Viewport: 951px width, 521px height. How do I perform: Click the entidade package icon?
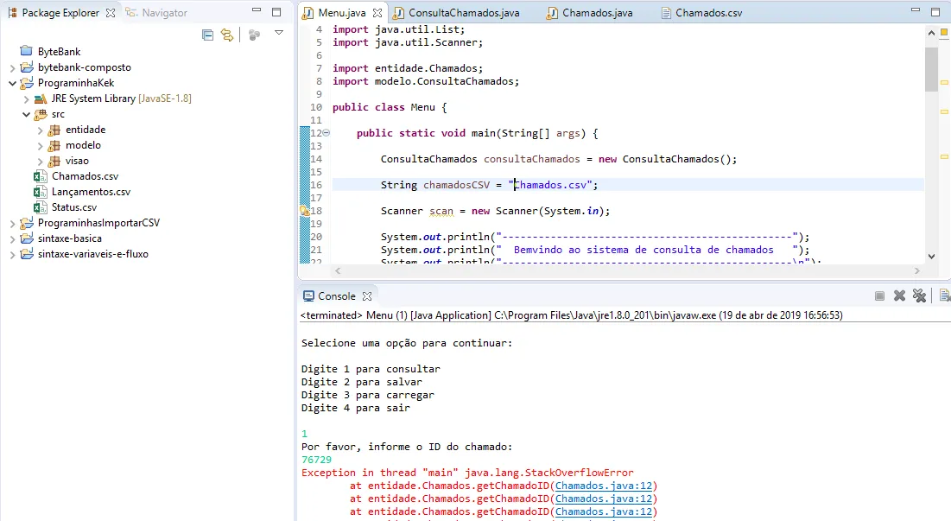click(54, 130)
